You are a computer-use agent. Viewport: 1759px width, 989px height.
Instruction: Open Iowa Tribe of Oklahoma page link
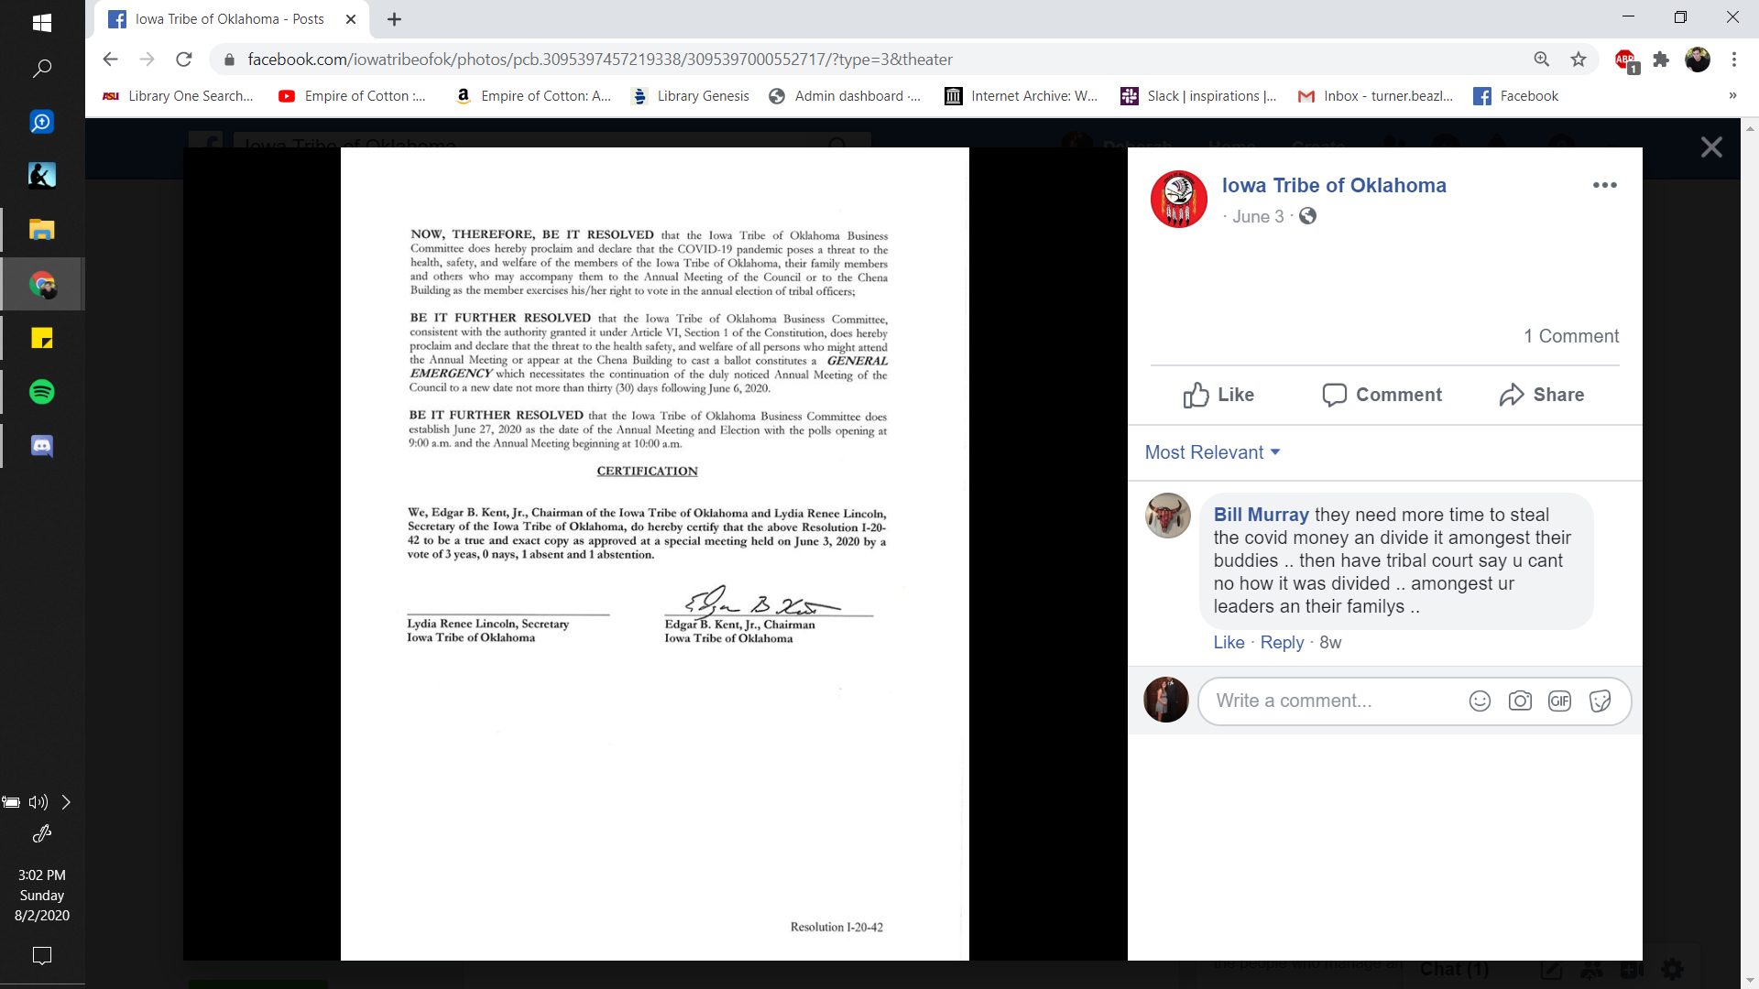tap(1333, 185)
